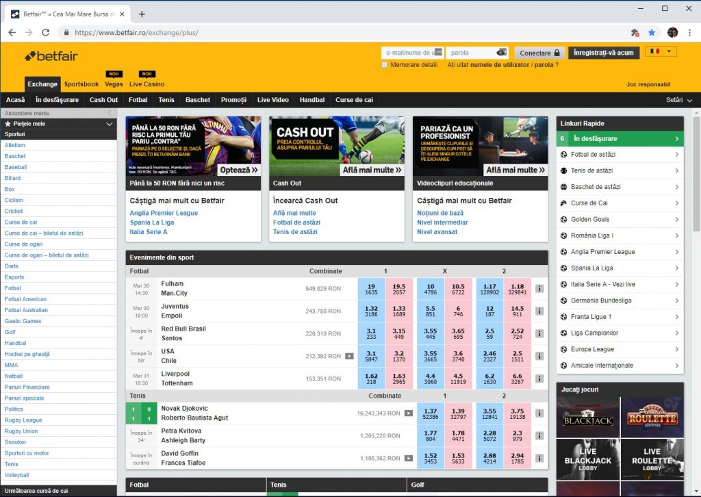Switch to the Sportsbook tab
The height and width of the screenshot is (497, 701).
click(81, 84)
